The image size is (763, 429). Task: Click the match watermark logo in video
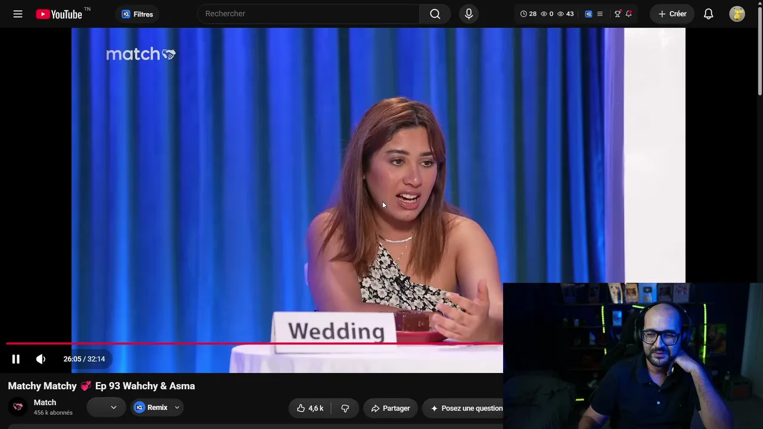[x=141, y=54]
